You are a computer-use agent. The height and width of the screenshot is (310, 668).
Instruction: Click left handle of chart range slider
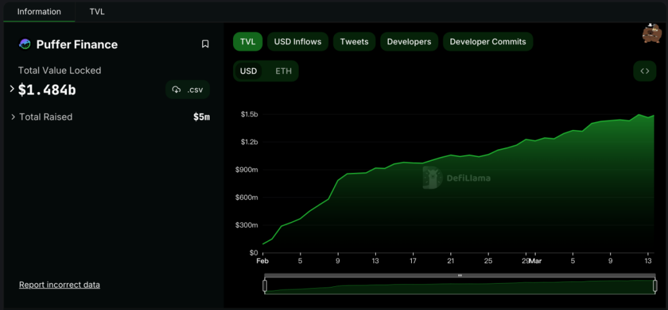264,286
